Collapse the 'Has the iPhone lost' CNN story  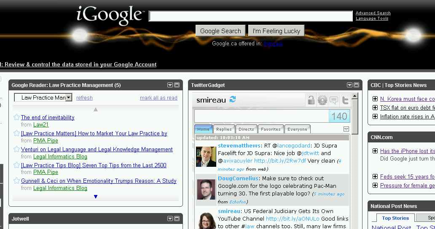click(x=375, y=151)
